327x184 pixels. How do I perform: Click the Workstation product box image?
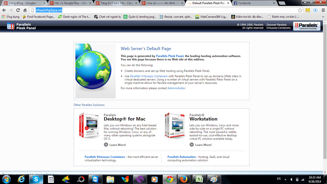[175, 125]
